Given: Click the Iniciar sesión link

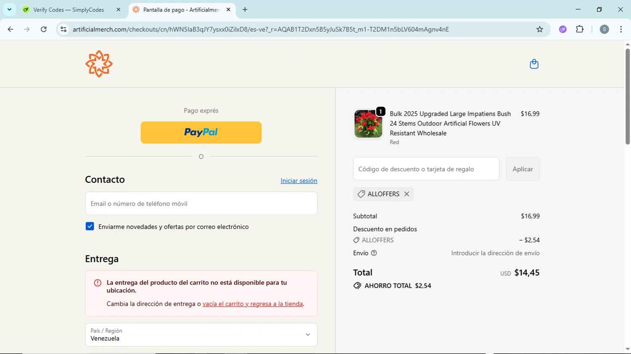Looking at the screenshot, I should click(x=299, y=181).
